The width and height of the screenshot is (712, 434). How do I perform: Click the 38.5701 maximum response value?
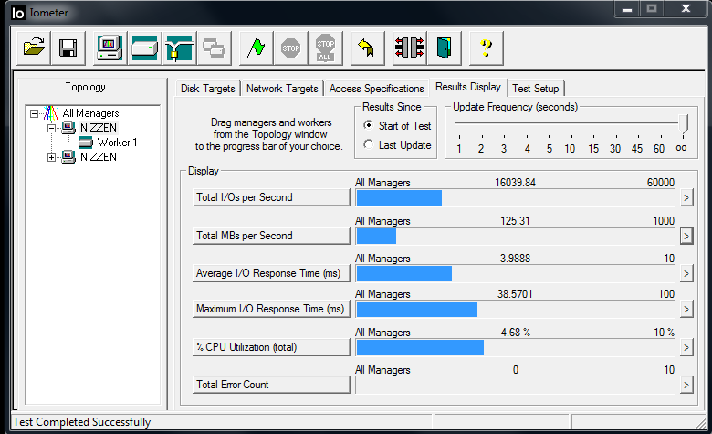click(515, 294)
